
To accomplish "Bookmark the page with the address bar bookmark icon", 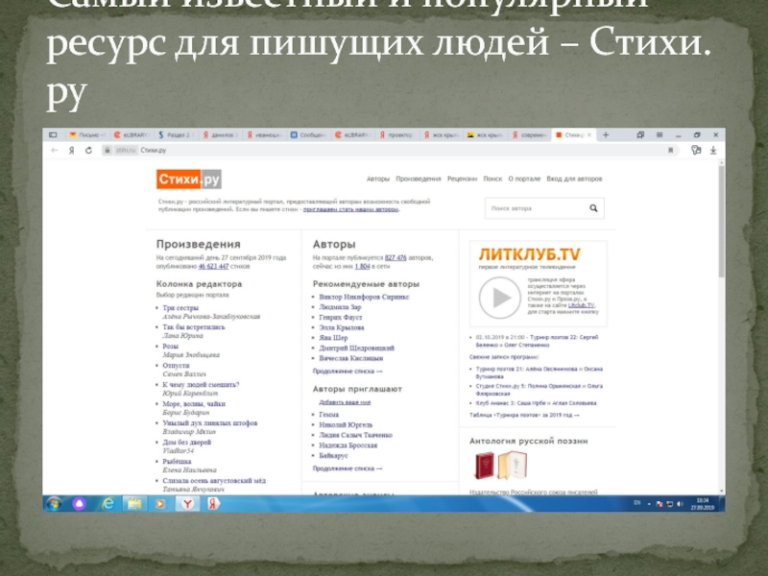I will (670, 151).
